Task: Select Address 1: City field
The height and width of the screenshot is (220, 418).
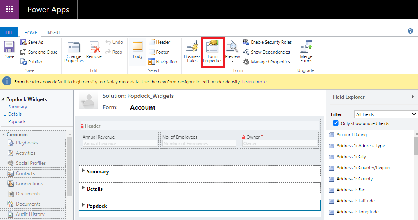Action: tap(371, 157)
